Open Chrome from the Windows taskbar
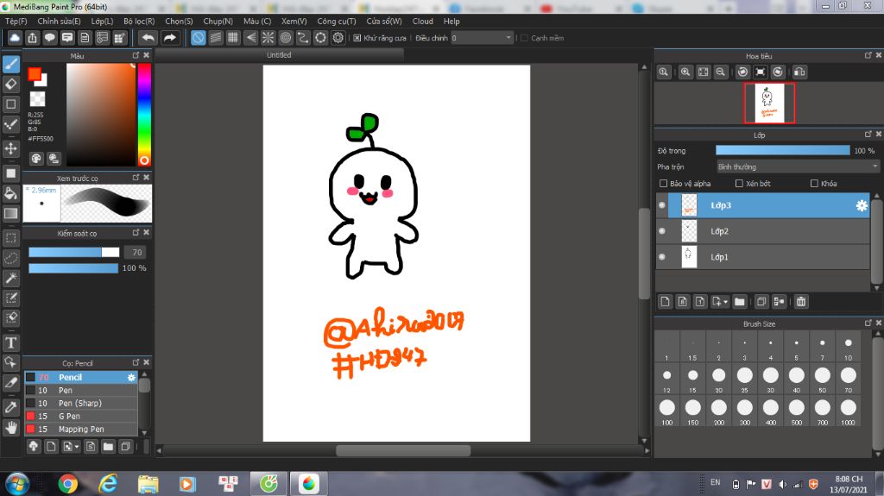Image resolution: width=884 pixels, height=496 pixels. (67, 484)
